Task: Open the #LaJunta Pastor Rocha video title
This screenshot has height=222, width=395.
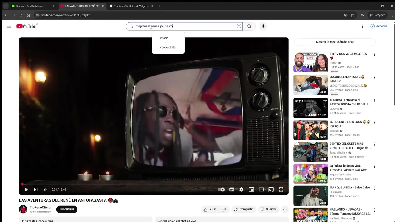Action: pos(350,102)
